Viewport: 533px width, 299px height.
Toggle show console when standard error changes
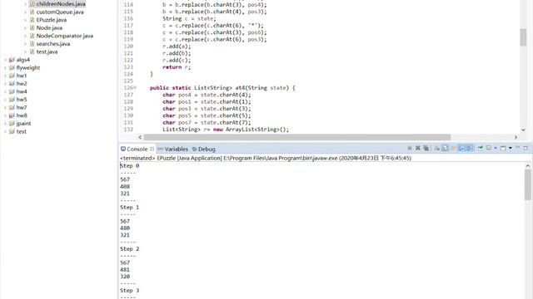pyautogui.click(x=470, y=148)
